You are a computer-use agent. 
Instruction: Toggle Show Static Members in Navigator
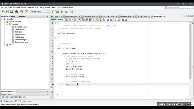[x=12, y=97]
